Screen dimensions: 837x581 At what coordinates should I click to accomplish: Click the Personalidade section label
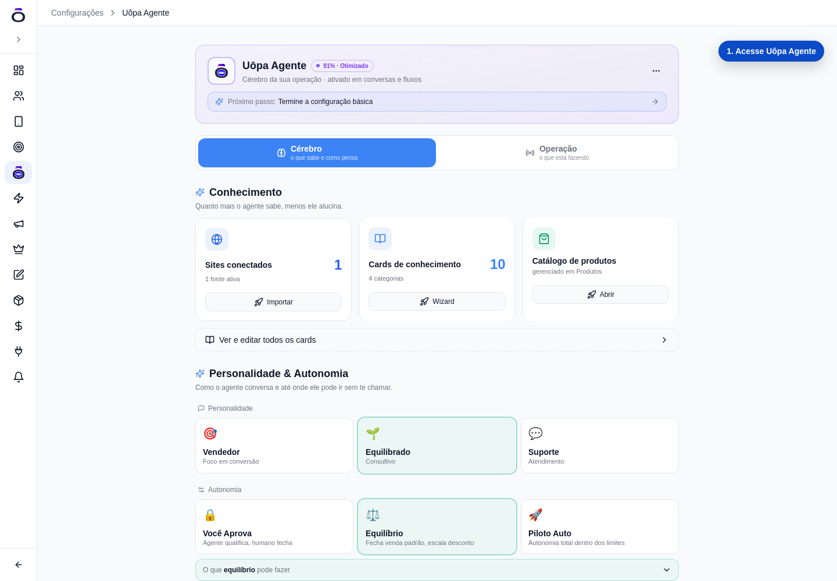230,408
